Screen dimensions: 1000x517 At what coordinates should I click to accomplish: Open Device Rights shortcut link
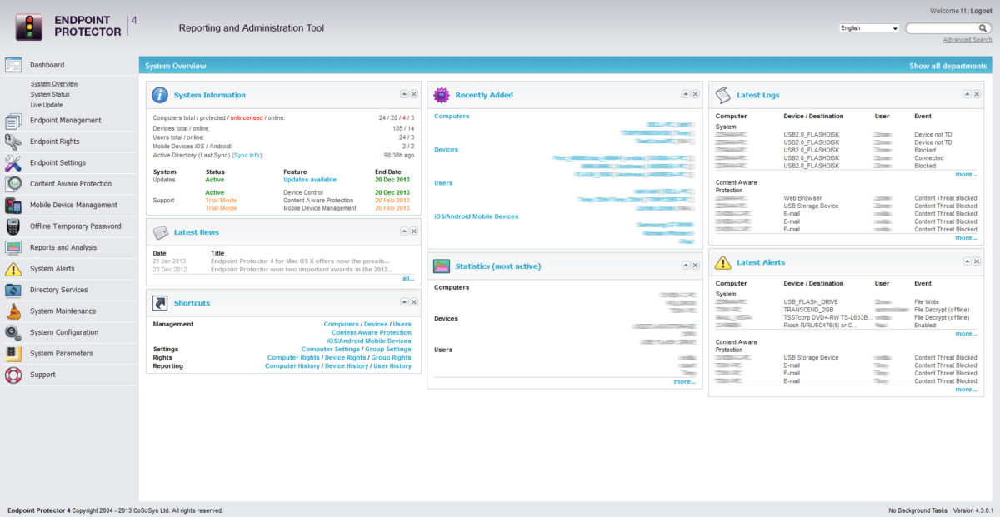pos(346,357)
